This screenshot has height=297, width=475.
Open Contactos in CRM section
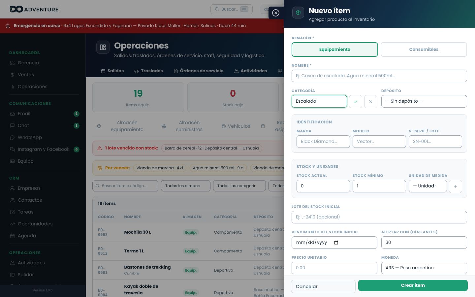click(x=30, y=200)
